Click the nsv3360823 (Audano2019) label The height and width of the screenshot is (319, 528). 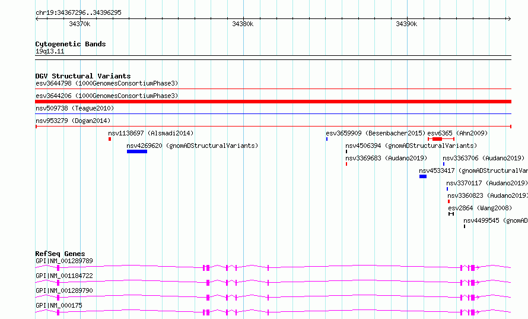point(488,195)
